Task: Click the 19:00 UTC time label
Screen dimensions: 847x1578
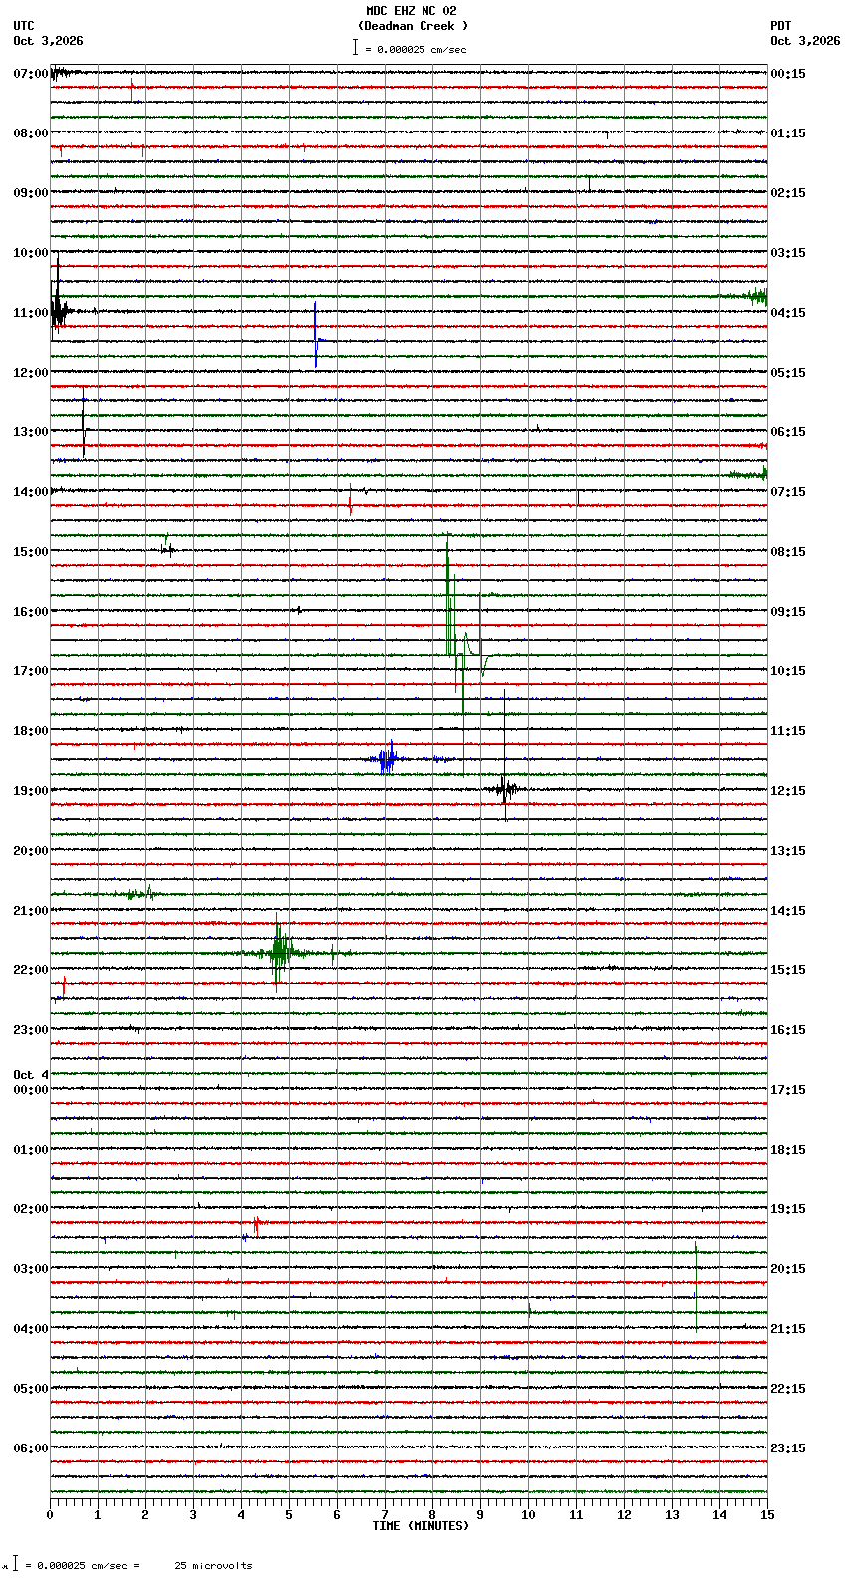Action: pos(31,791)
